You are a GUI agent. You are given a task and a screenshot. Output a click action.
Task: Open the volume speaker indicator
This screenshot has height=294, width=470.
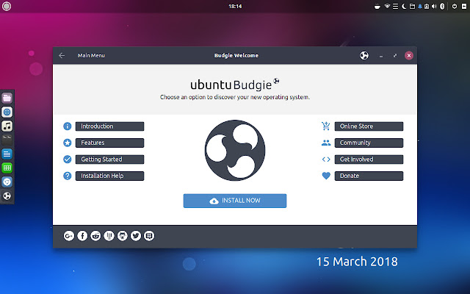(x=434, y=7)
